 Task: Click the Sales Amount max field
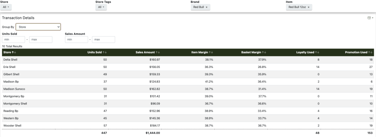point(104,39)
